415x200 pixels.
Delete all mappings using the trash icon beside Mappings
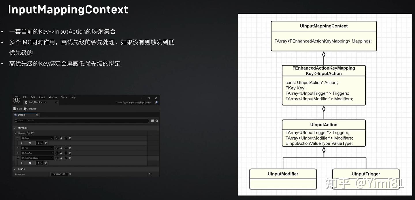pos(33,133)
